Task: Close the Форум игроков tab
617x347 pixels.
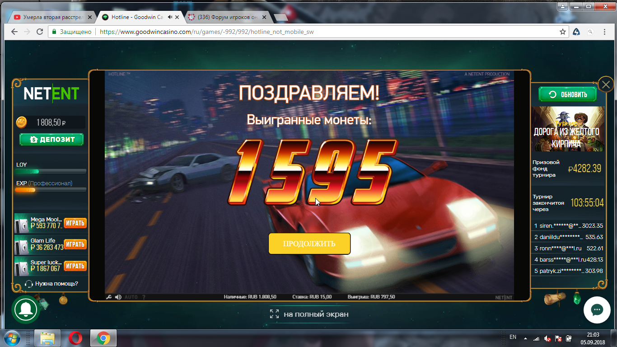Action: pyautogui.click(x=265, y=17)
